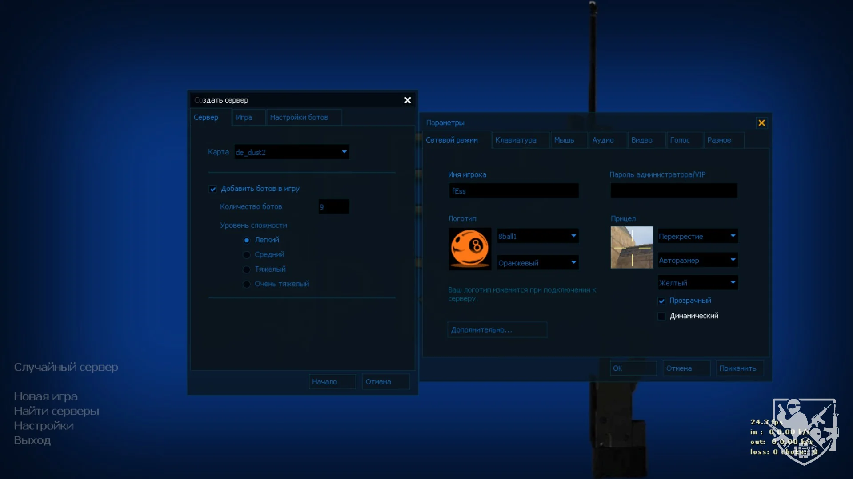Open the Оранжевый logo color dropdown
The width and height of the screenshot is (853, 479).
pyautogui.click(x=537, y=263)
